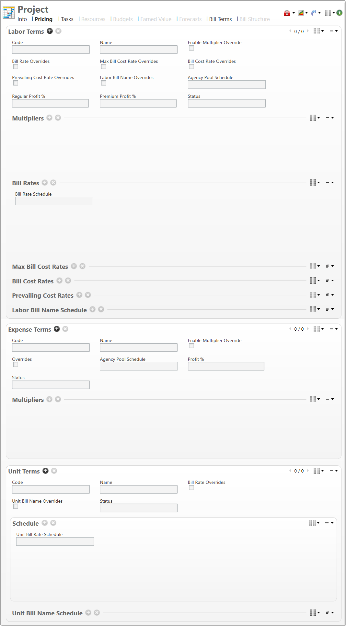The image size is (347, 627).
Task: Collapse the Expense Terms panel
Action: (x=331, y=329)
